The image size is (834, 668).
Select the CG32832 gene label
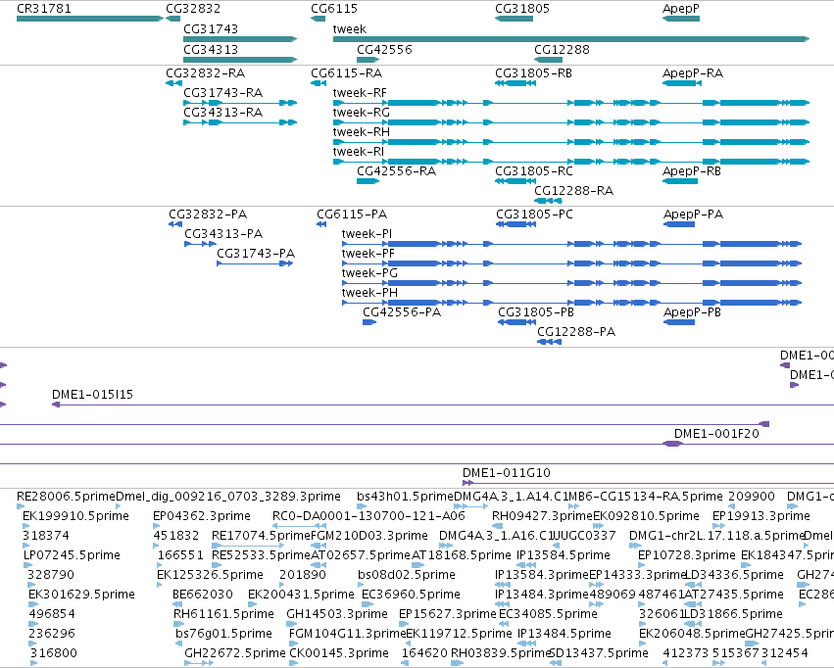[193, 9]
